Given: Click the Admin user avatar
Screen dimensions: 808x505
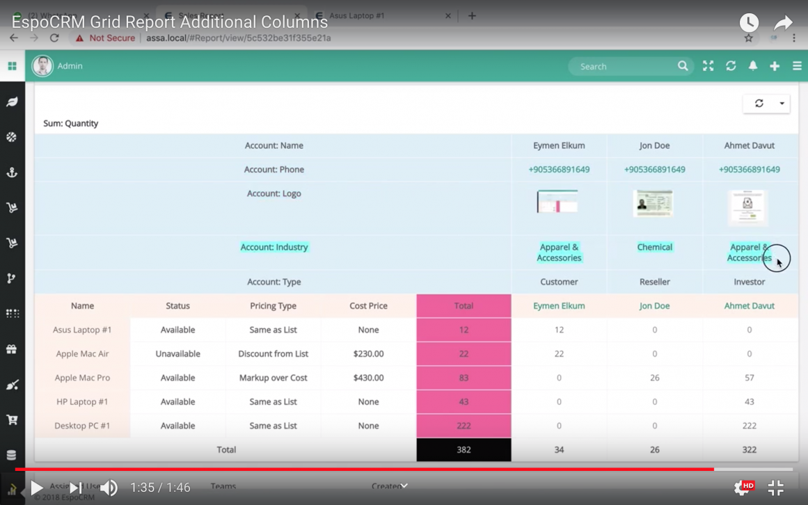Looking at the screenshot, I should point(42,66).
